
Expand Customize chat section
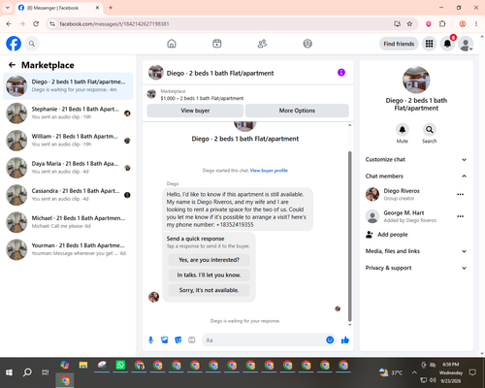[x=416, y=159]
